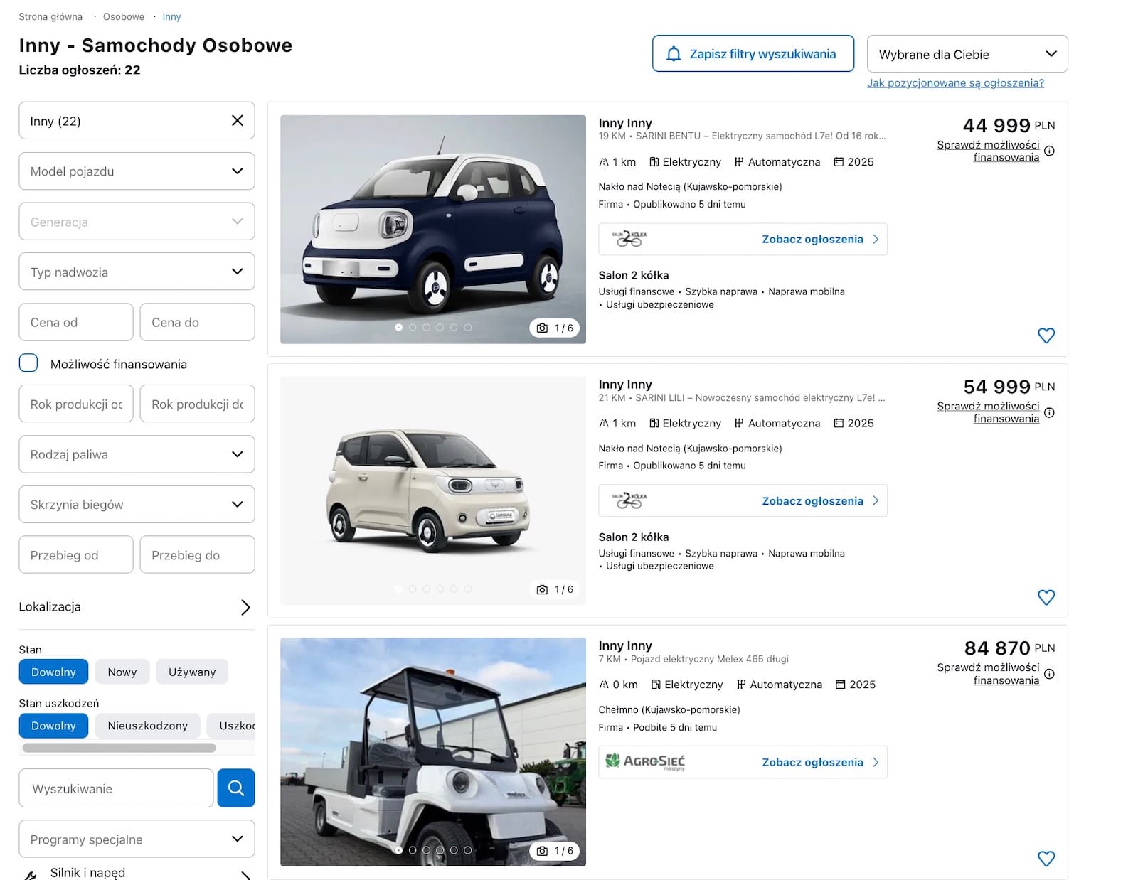
Task: Click the bell icon in save filters button
Action: click(x=673, y=54)
